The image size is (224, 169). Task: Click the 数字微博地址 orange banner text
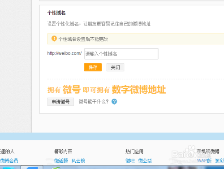139,89
